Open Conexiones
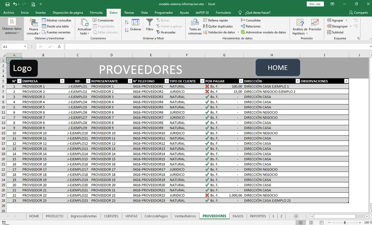 [x=103, y=20]
